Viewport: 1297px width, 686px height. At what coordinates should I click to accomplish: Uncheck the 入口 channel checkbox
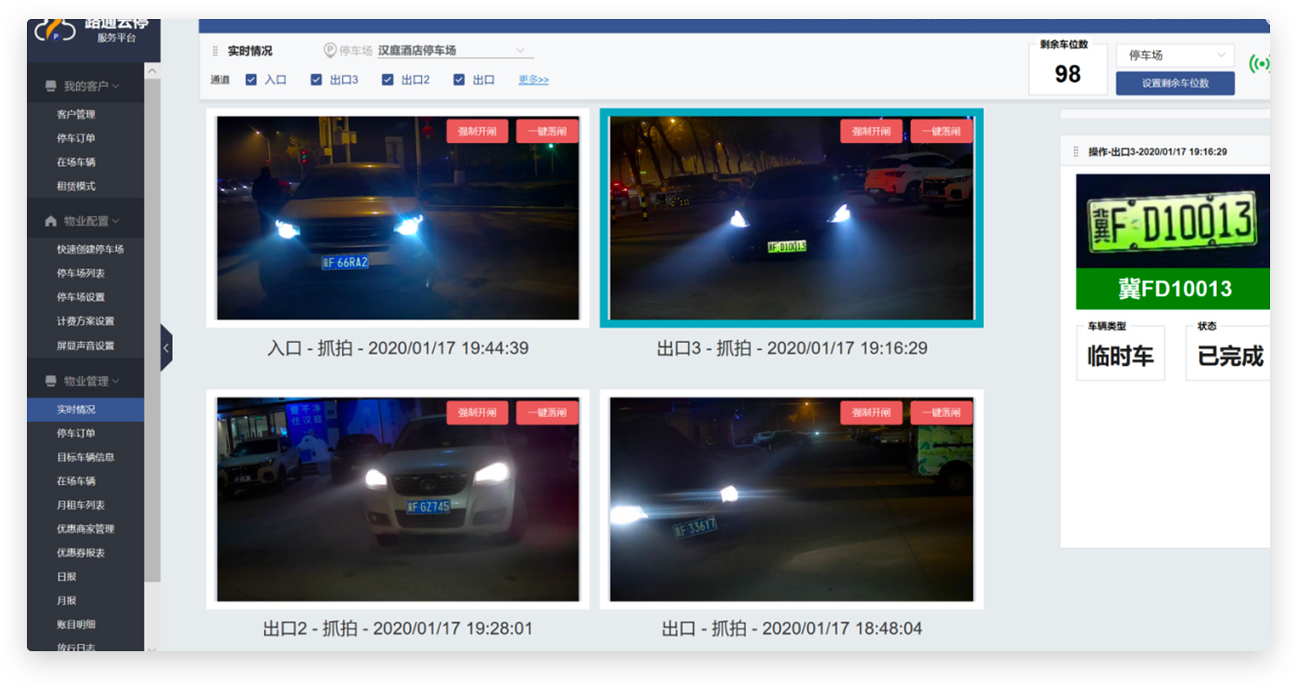tap(251, 80)
